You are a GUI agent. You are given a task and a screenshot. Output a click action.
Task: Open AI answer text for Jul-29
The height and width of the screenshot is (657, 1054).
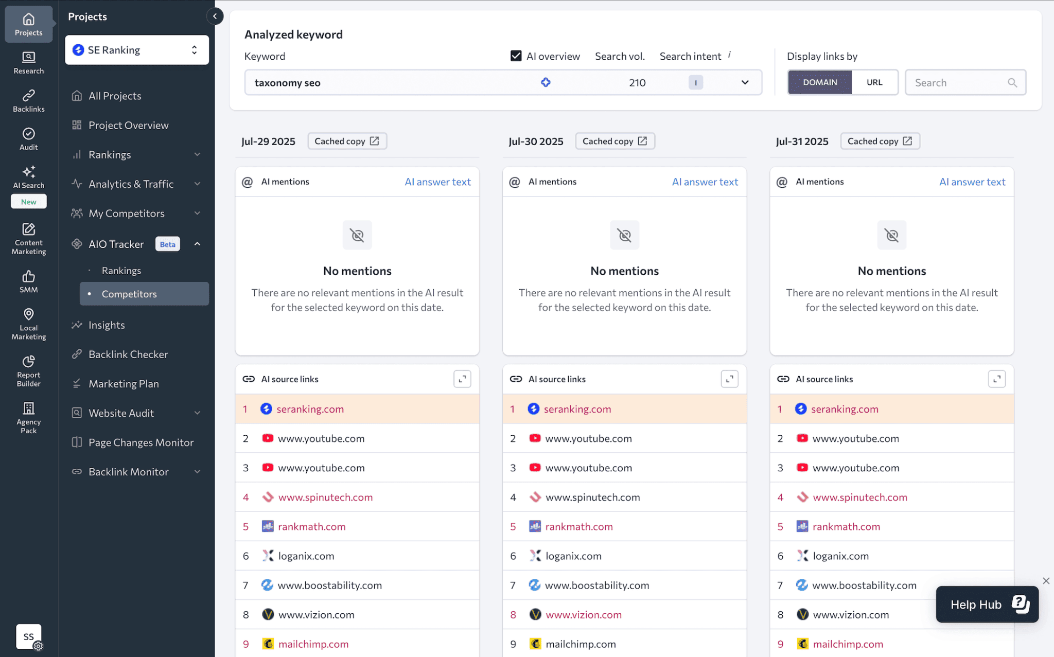437,182
